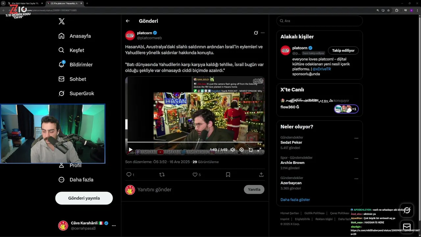Open the post's three-dot more menu
Image resolution: width=421 pixels, height=237 pixels.
262,33
